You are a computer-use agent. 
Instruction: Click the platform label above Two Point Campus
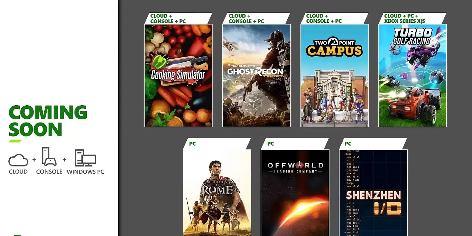pos(324,19)
